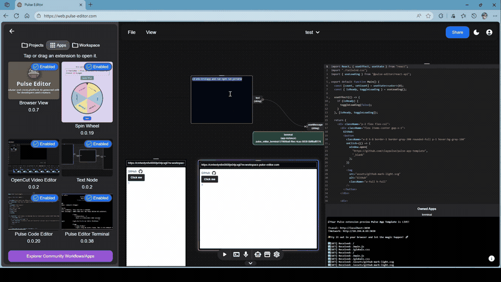Open the browser favorites list icon
Viewport: 501px width, 282px height.
click(x=463, y=16)
